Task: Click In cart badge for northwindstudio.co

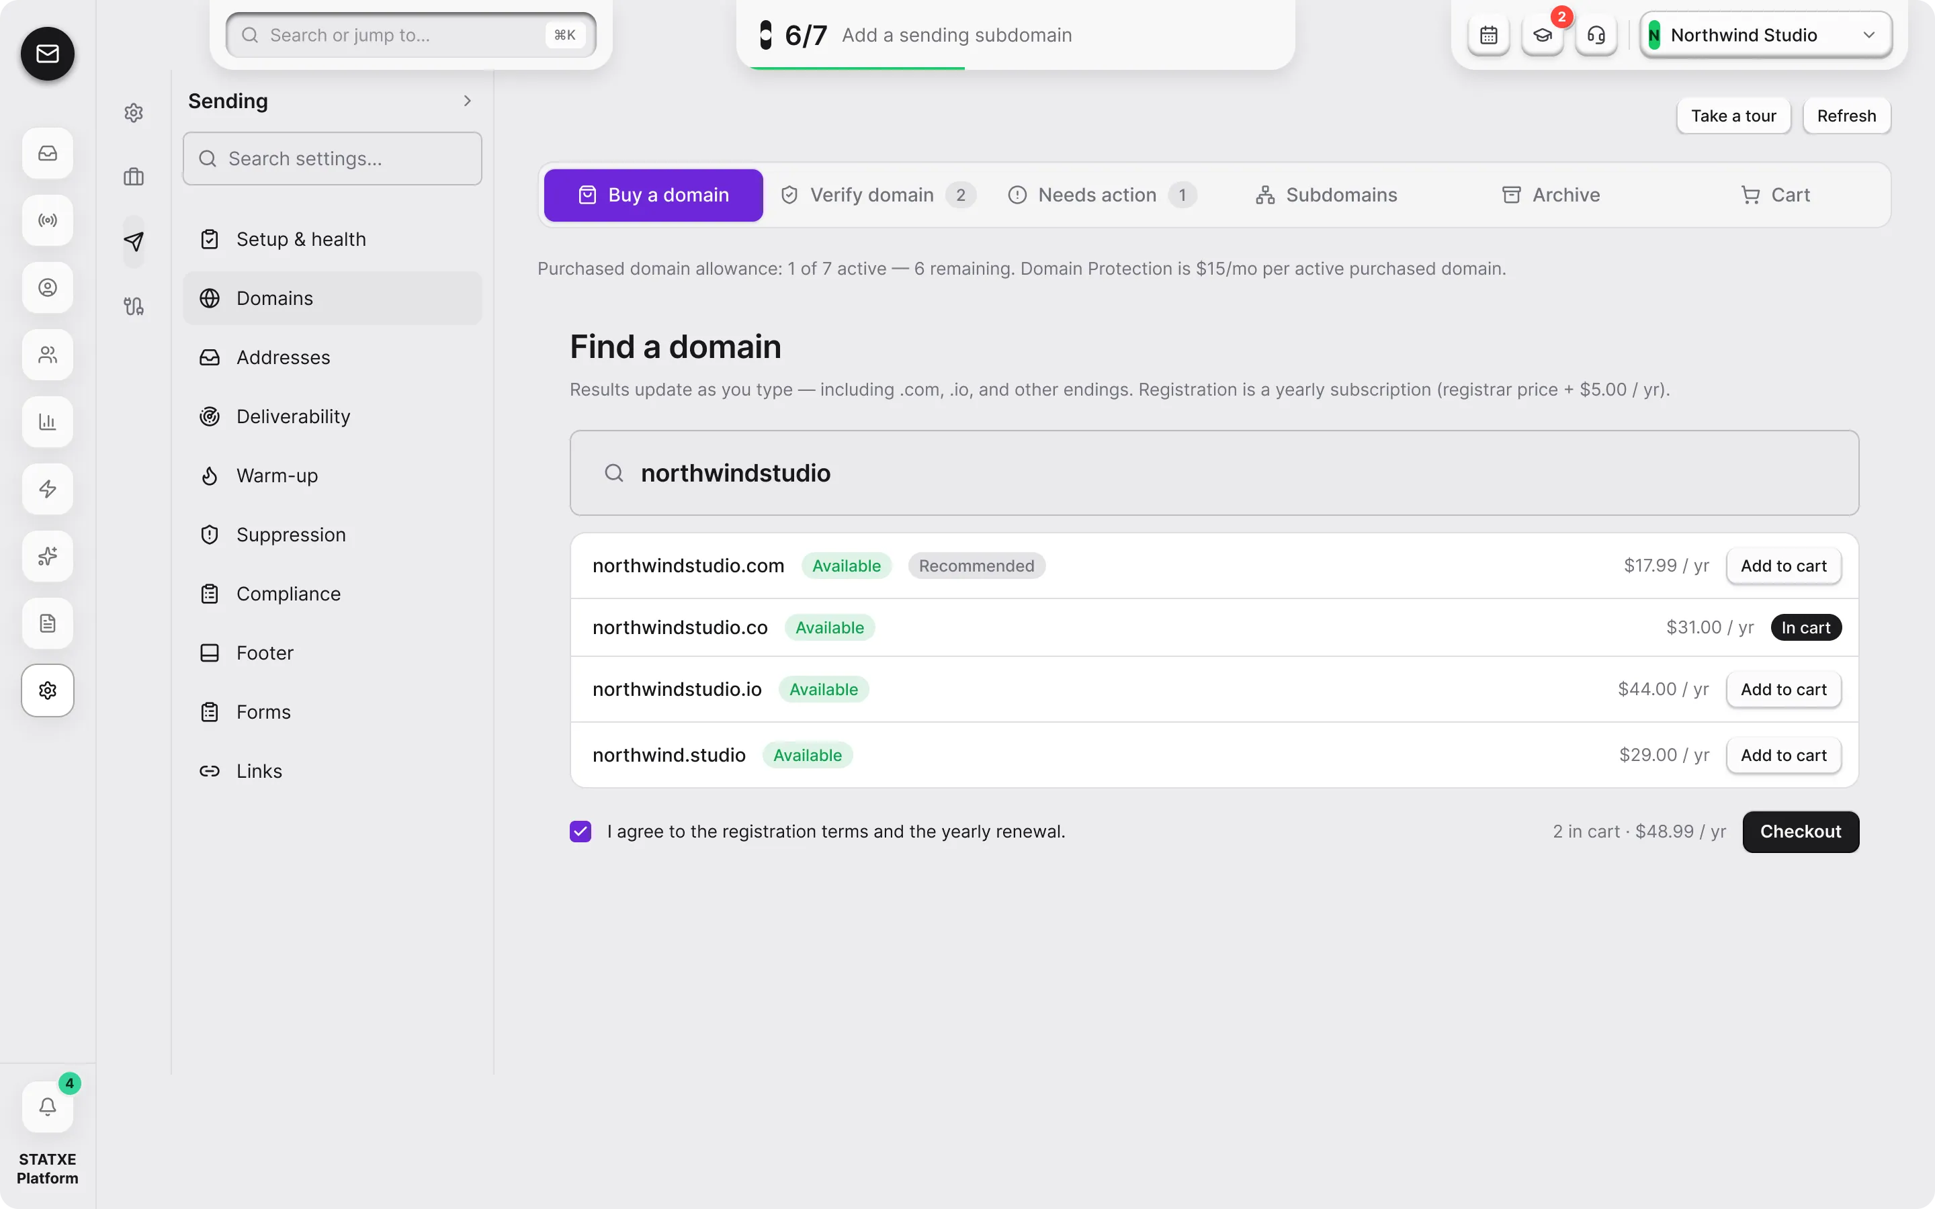Action: (x=1805, y=628)
